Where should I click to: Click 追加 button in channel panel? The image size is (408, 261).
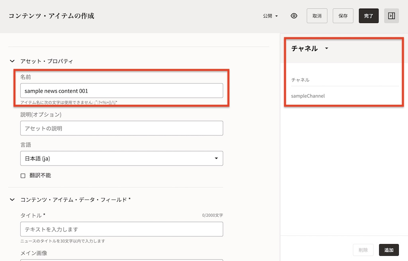coord(388,250)
